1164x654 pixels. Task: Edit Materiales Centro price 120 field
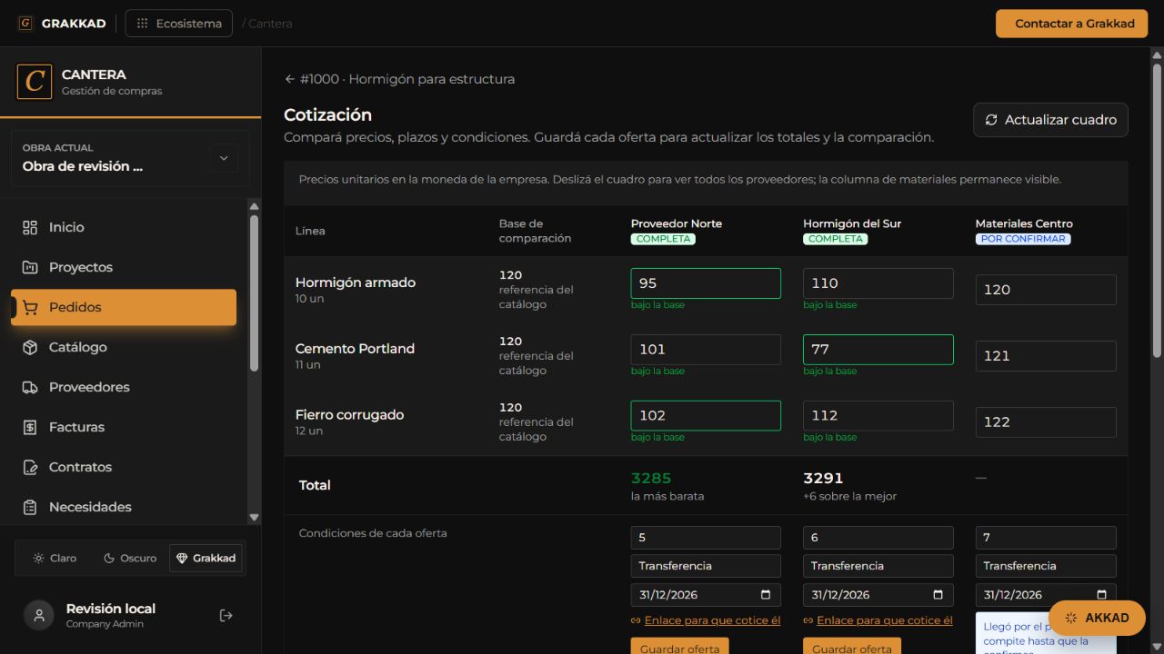tap(1046, 290)
